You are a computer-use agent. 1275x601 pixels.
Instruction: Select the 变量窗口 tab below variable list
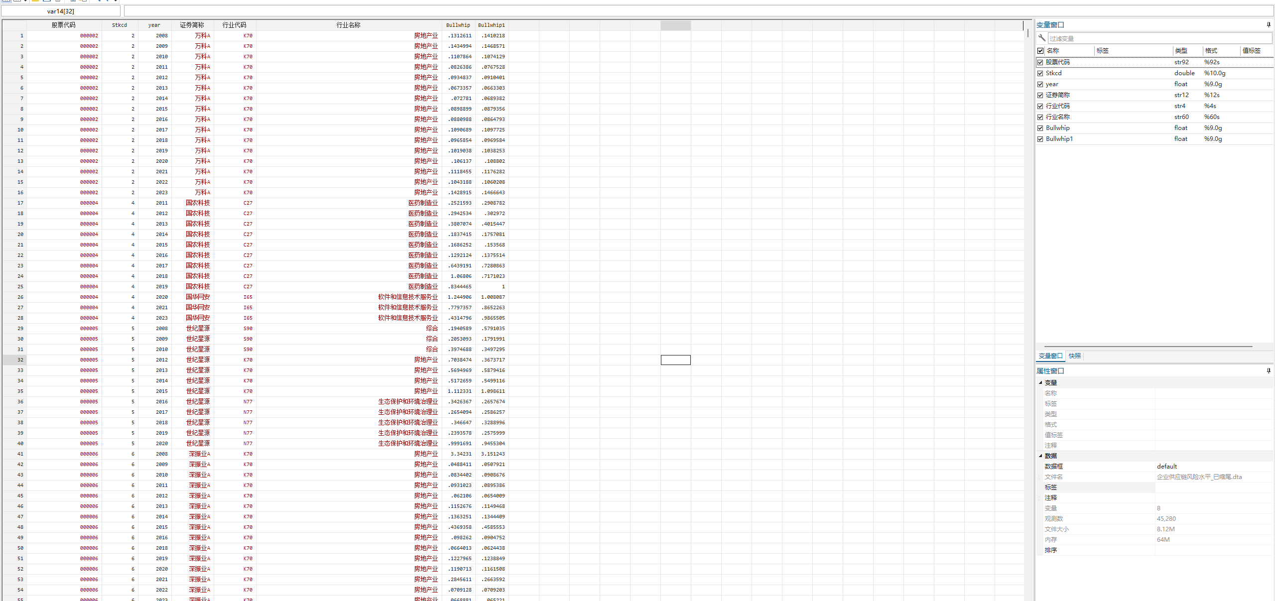tap(1050, 356)
